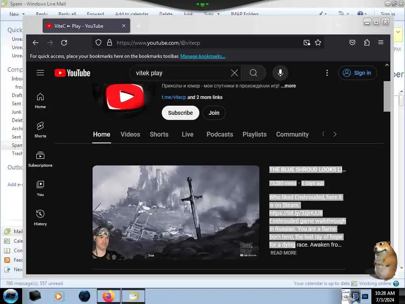Screen dimensions: 405x304
Task: Switch to the channel Shorts tab
Action: (159, 135)
